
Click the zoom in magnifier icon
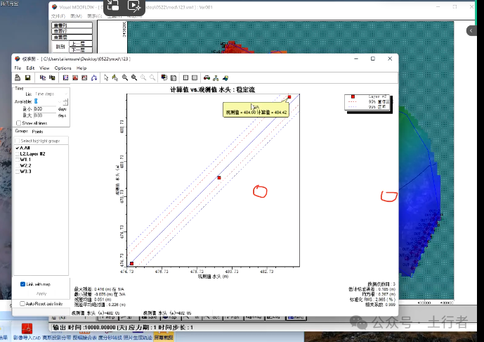tap(125, 77)
